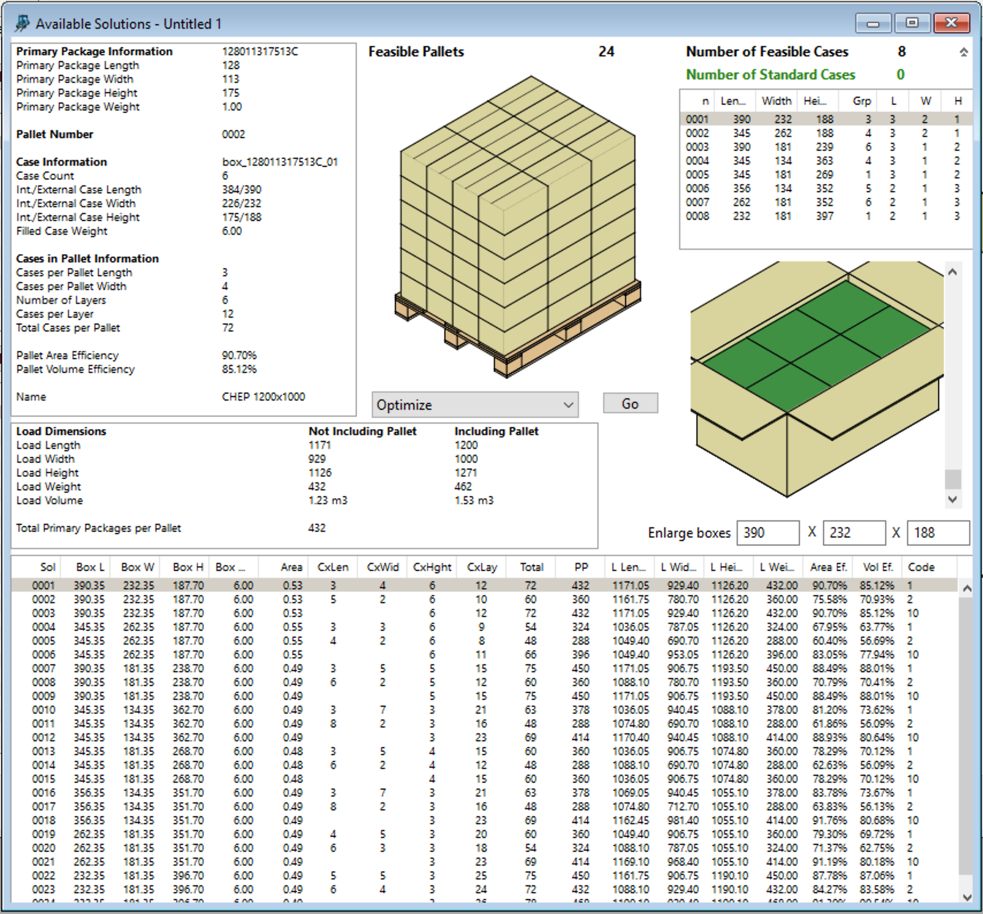Select feasible case 0003 row
The image size is (983, 914).
[826, 147]
